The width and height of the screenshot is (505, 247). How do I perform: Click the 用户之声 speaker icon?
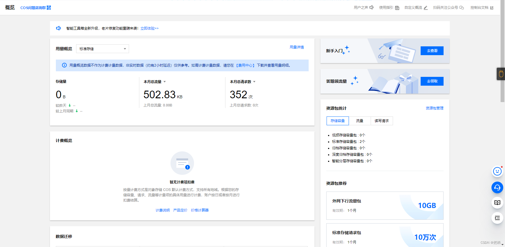coord(372,8)
